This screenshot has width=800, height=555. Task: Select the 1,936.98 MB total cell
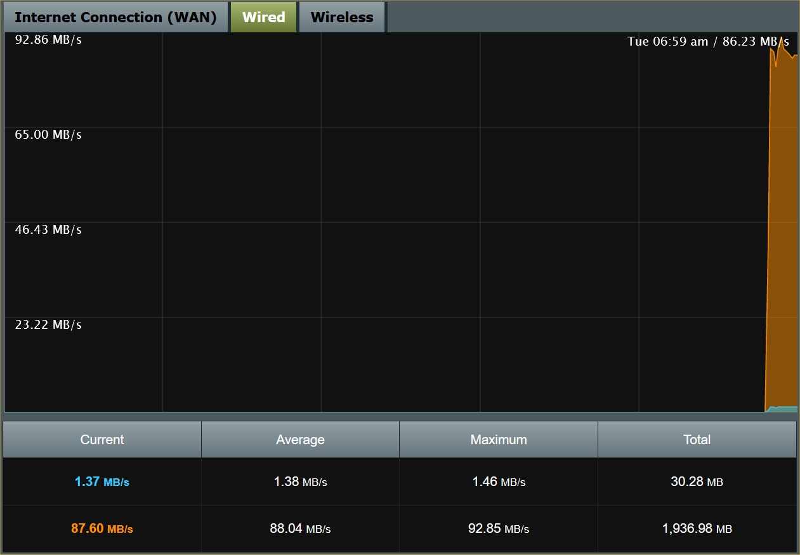tap(697, 528)
